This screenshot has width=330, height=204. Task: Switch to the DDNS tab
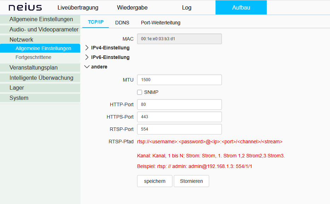(x=122, y=23)
